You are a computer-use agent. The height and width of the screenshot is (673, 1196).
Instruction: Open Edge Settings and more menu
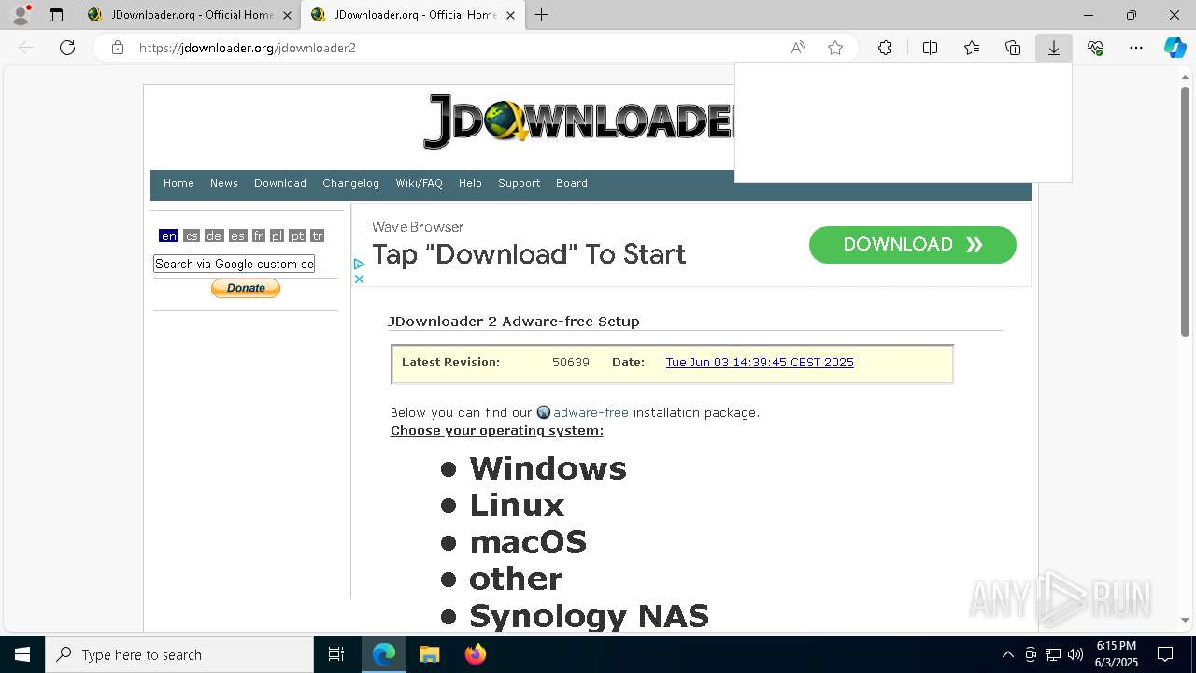click(1136, 48)
